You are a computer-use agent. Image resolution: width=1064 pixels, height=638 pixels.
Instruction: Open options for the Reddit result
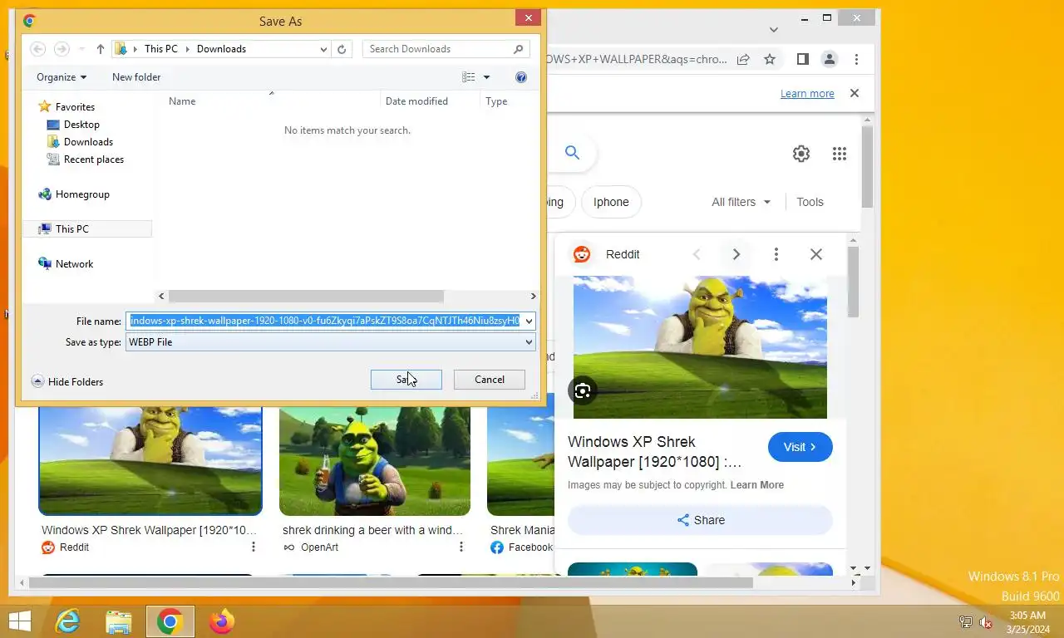click(x=254, y=547)
